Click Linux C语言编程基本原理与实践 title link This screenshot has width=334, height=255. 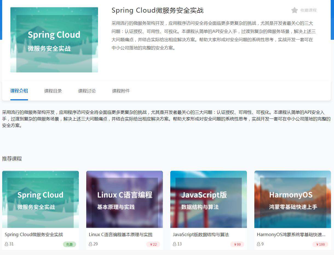tap(121, 234)
